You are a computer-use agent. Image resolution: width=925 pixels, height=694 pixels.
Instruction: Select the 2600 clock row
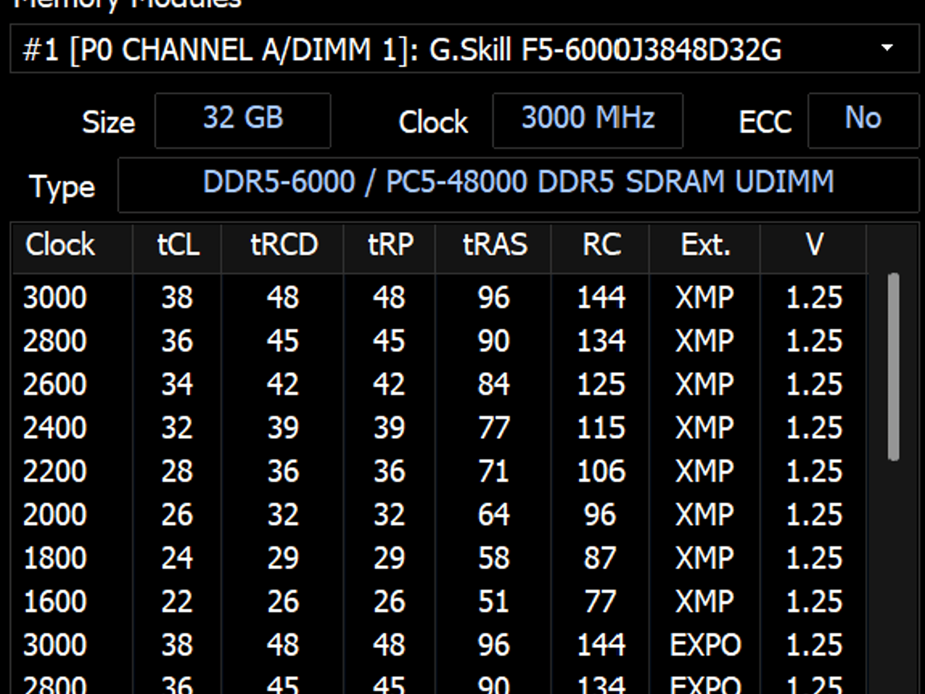point(440,385)
